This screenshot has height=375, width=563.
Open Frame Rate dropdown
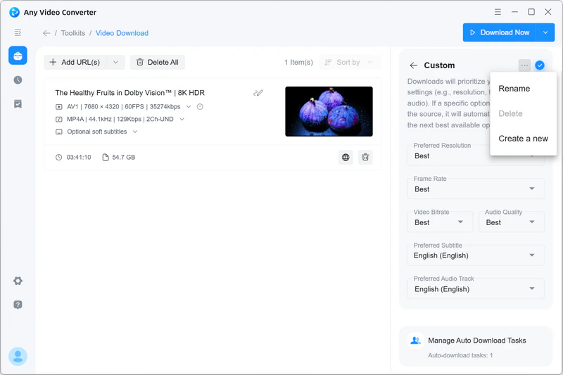point(476,189)
